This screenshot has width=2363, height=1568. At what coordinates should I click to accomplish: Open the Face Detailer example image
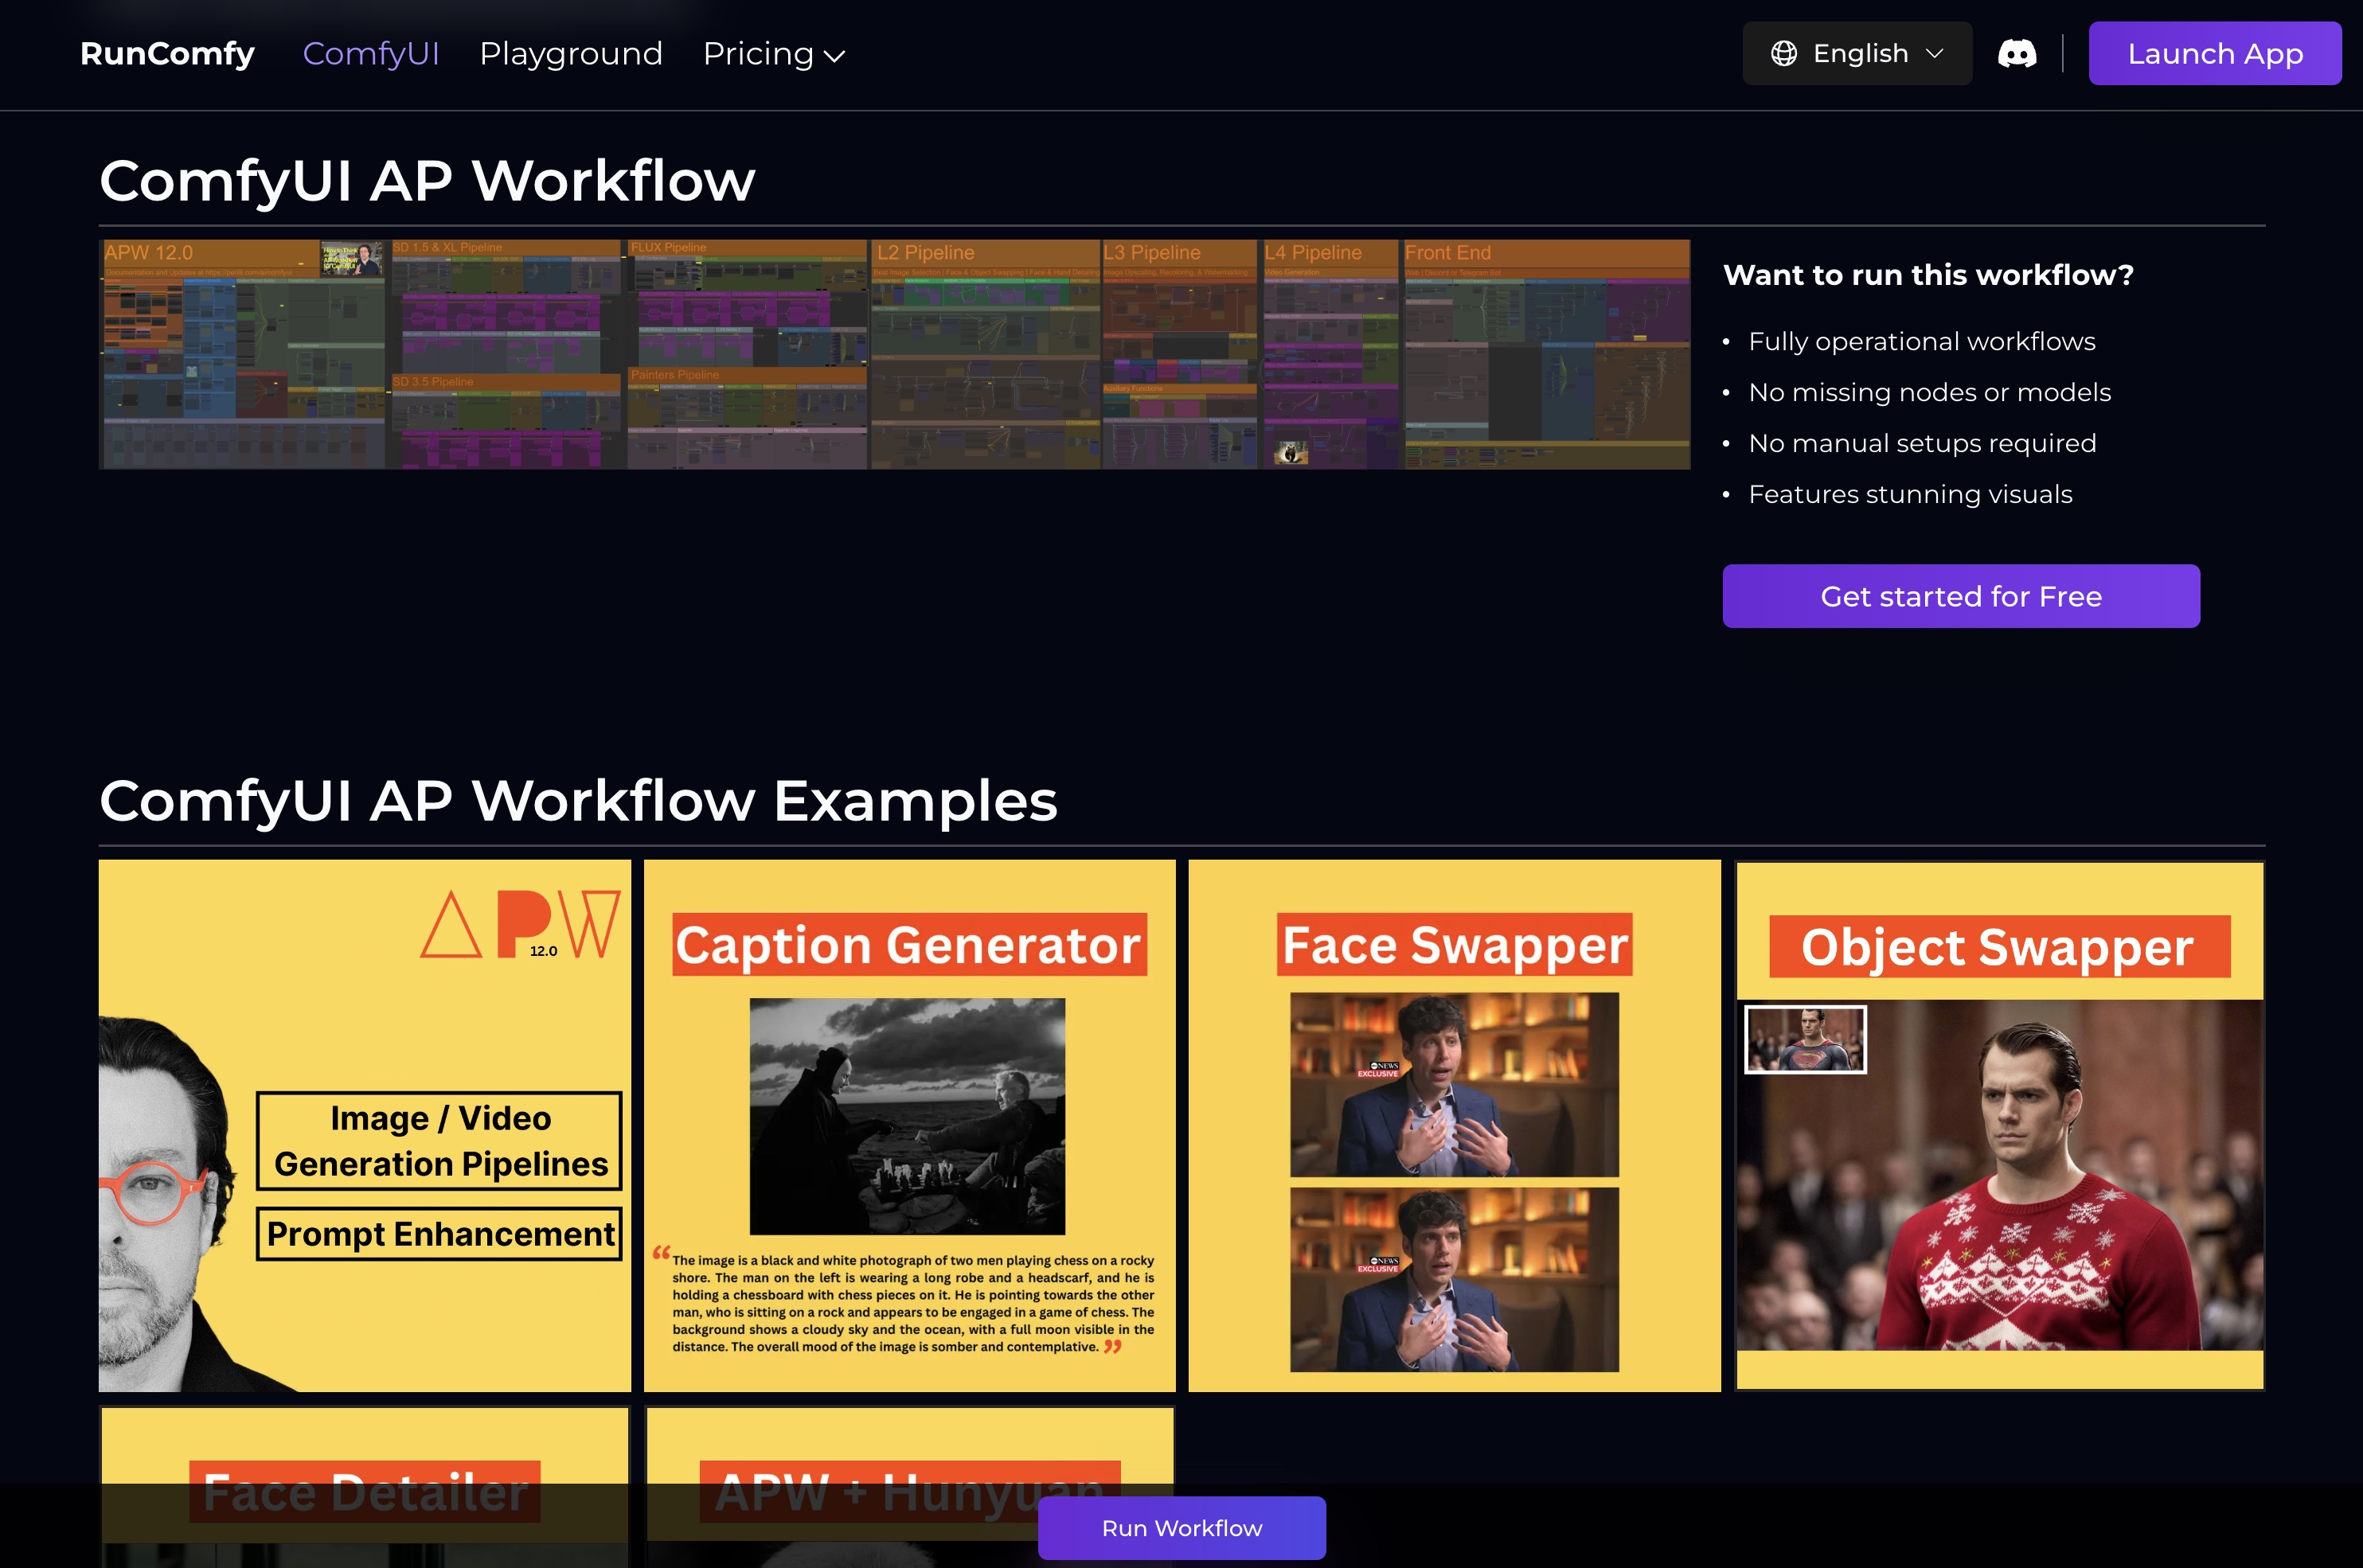coord(365,1487)
